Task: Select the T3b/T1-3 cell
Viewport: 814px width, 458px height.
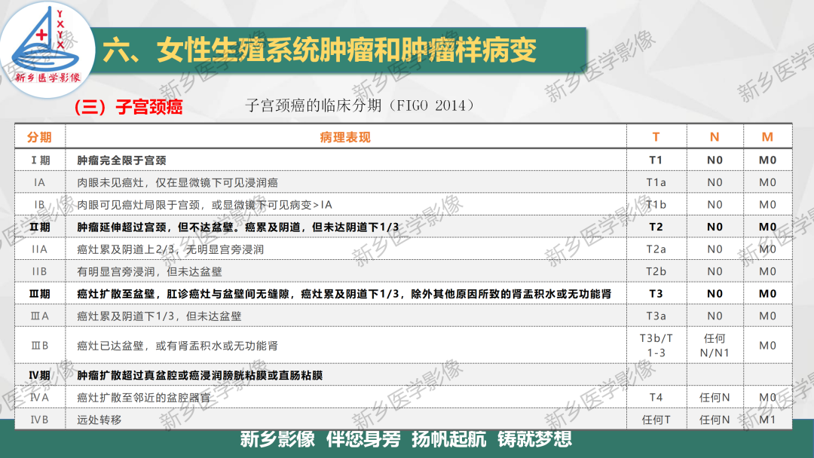Action: pyautogui.click(x=656, y=346)
